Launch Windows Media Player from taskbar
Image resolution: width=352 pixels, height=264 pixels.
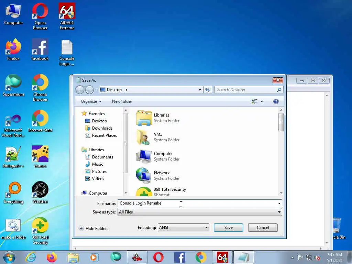[x=94, y=257]
